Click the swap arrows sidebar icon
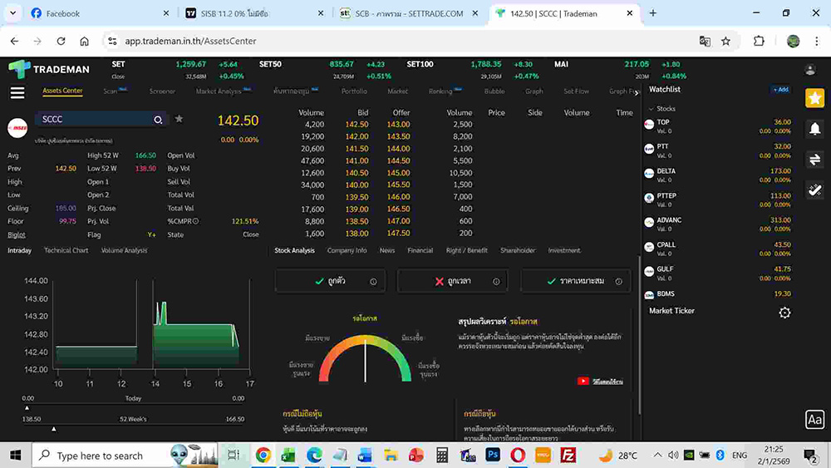The width and height of the screenshot is (831, 468). click(x=814, y=159)
